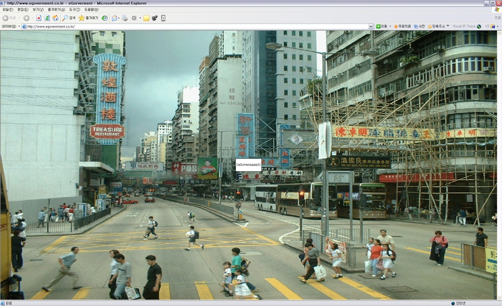Click the [eGovernment] label in the page
This screenshot has width=502, height=306.
tap(249, 164)
